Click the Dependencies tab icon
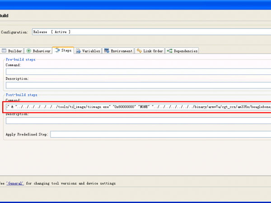The height and width of the screenshot is (203, 271). [x=169, y=51]
